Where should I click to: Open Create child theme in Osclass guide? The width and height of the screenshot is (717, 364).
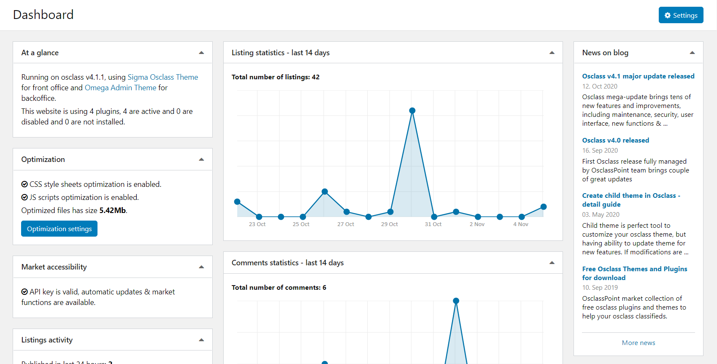[631, 200]
